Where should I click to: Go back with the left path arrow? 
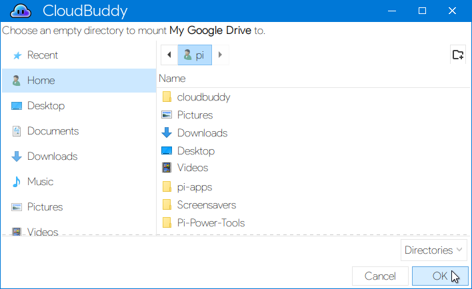tap(169, 55)
